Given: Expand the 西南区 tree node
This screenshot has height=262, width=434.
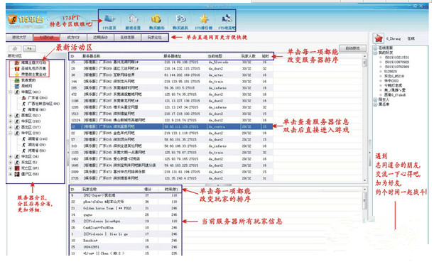Looking at the screenshot, I should click(x=11, y=115).
